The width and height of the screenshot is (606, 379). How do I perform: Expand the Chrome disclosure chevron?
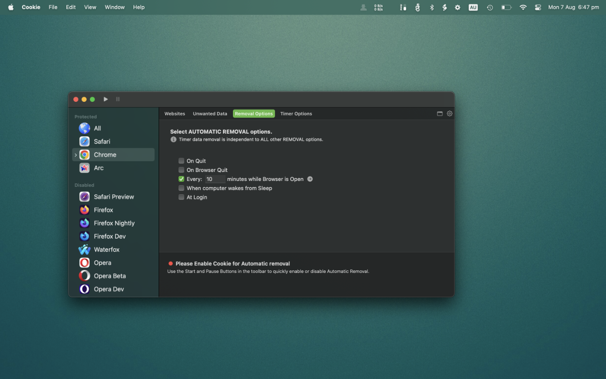(76, 155)
